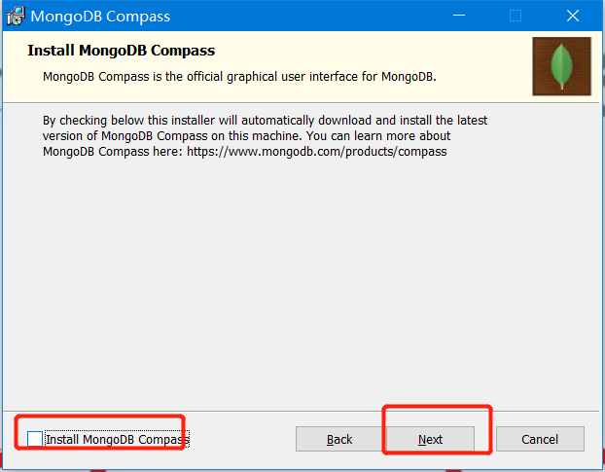This screenshot has width=605, height=472.
Task: Go back with the Back button
Action: (x=339, y=439)
